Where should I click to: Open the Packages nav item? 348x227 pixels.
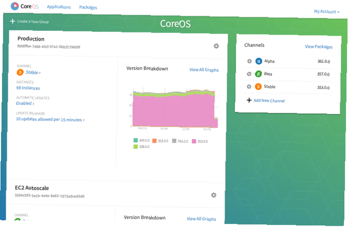coord(88,7)
